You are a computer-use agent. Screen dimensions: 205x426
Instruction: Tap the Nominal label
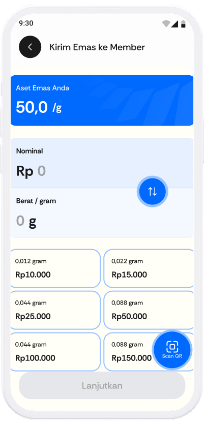pos(30,151)
